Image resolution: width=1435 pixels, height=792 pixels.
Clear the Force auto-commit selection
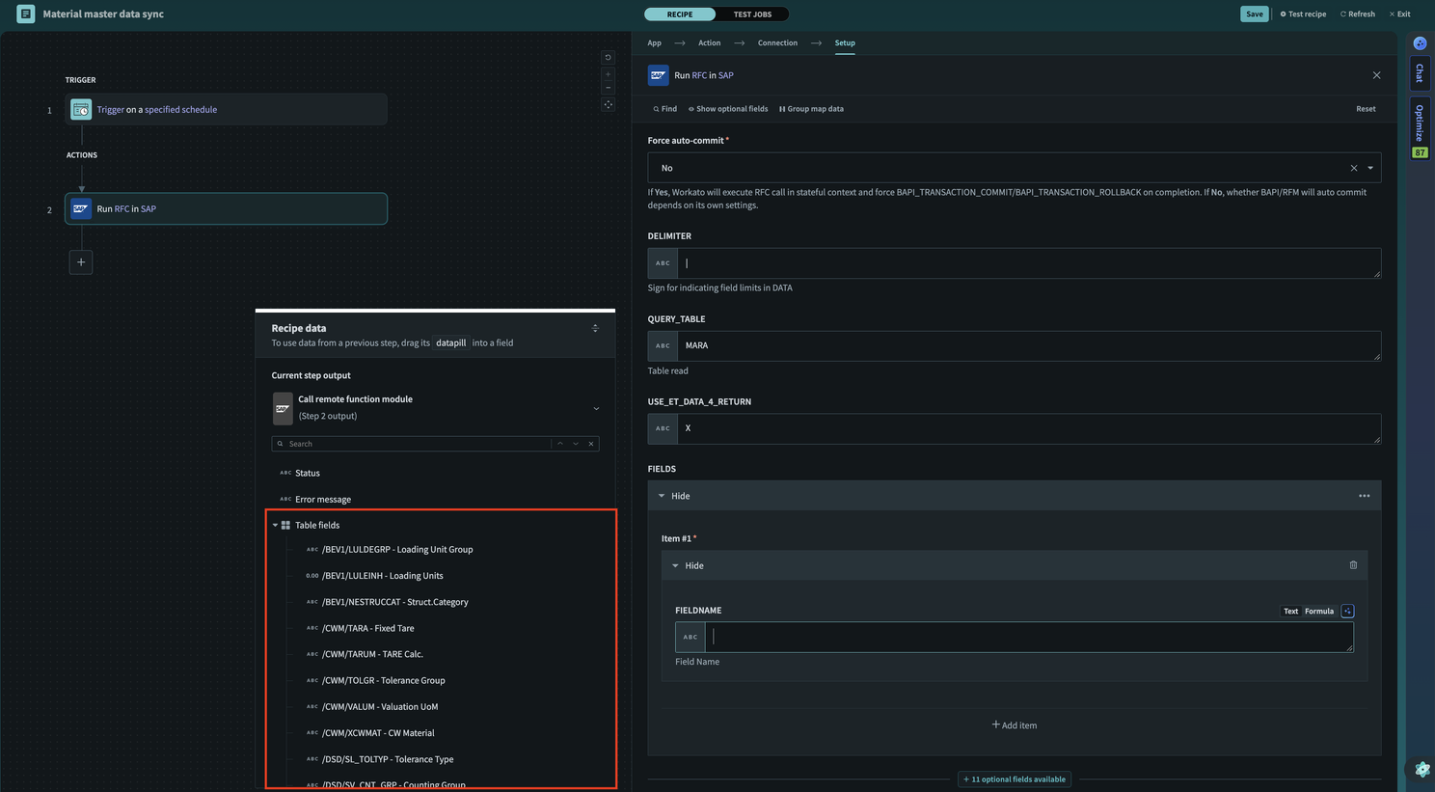coord(1354,168)
